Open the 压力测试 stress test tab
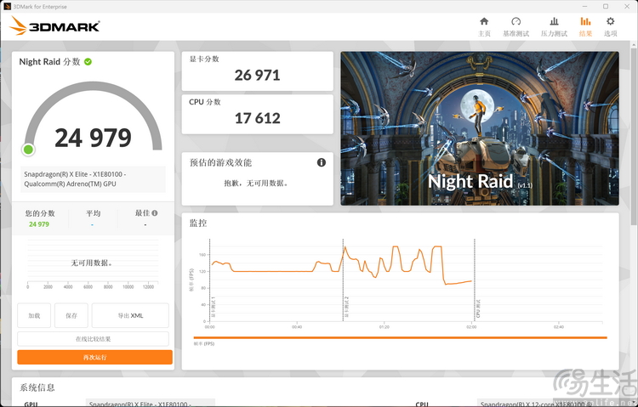The image size is (638, 407). coord(554,27)
